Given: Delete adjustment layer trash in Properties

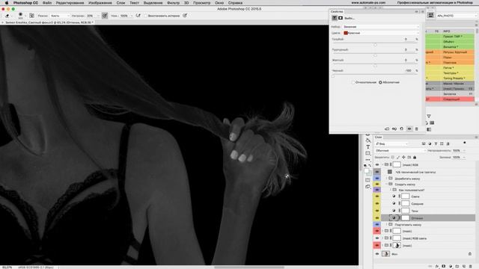Looking at the screenshot, I should pyautogui.click(x=416, y=129).
